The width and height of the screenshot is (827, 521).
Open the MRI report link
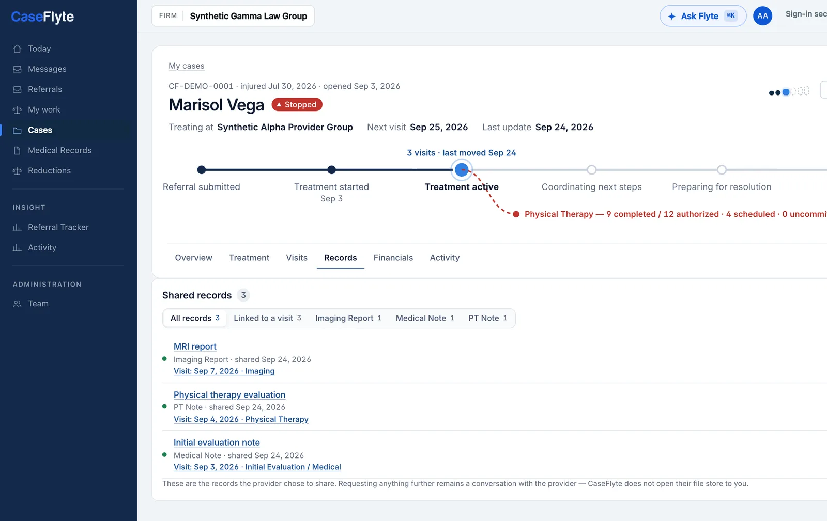click(195, 346)
